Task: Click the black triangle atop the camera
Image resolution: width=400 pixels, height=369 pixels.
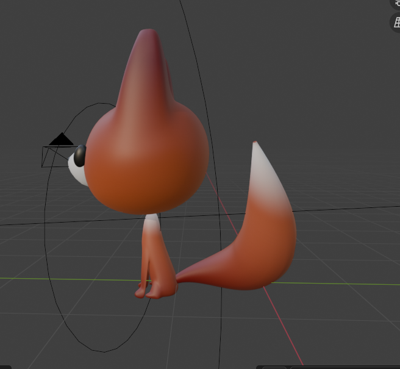Action: 61,140
